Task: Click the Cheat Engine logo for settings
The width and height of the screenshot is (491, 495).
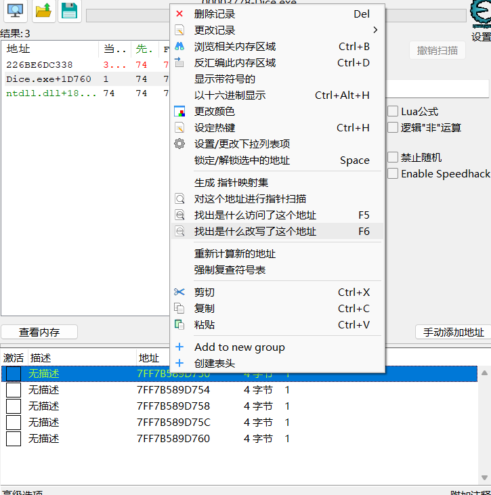Action: click(481, 14)
